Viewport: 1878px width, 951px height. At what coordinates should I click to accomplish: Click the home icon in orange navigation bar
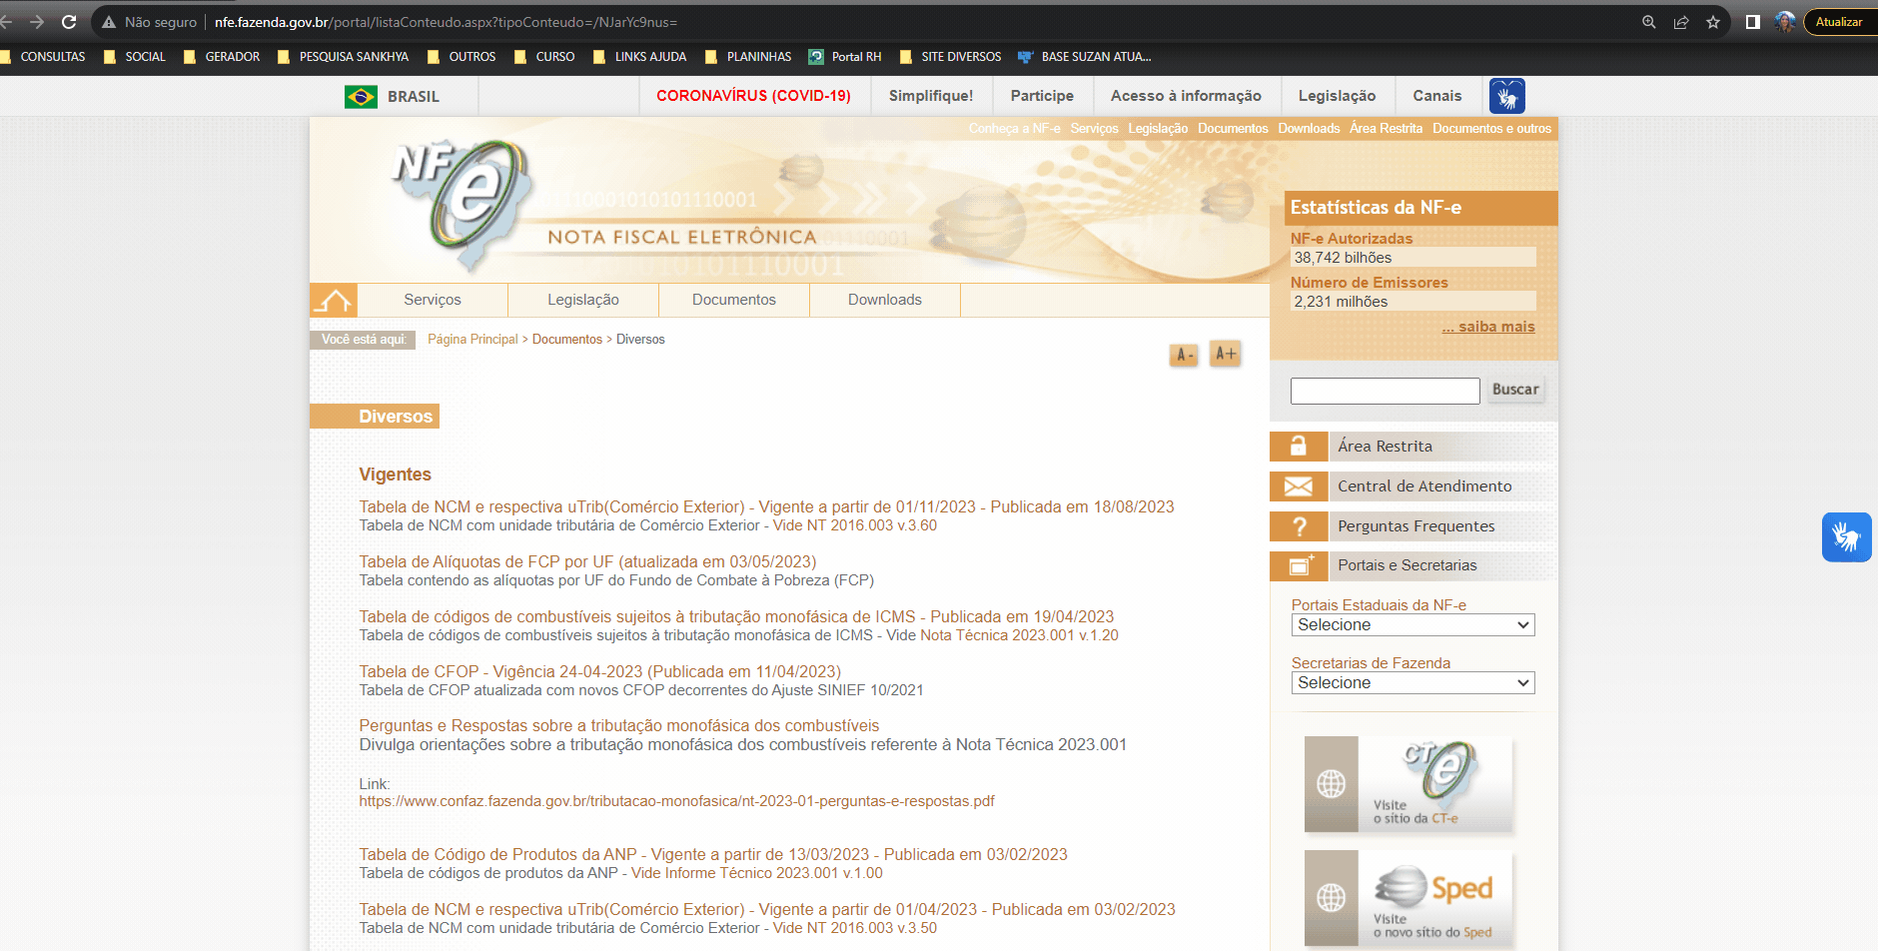(334, 300)
